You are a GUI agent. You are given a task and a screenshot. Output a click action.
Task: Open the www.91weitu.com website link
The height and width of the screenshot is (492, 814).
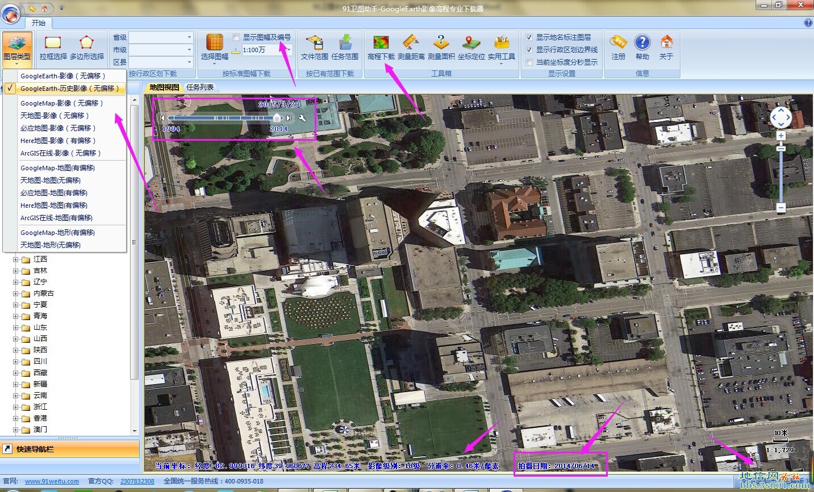[52, 481]
